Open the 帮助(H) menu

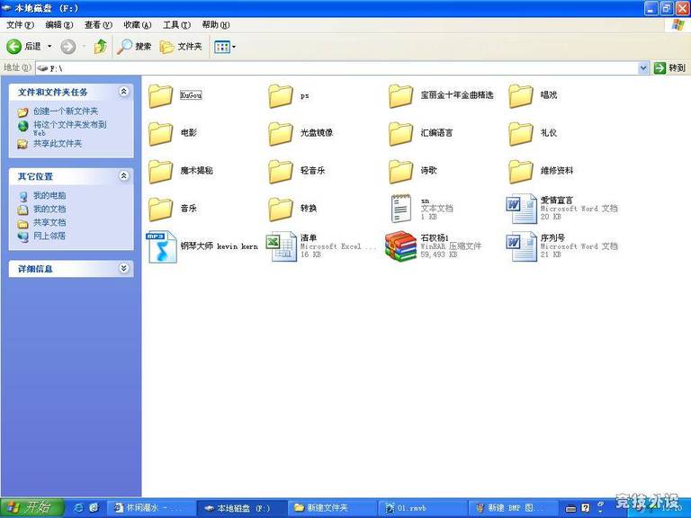216,25
